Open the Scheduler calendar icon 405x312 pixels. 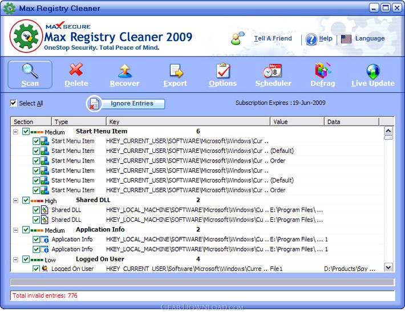(x=273, y=71)
